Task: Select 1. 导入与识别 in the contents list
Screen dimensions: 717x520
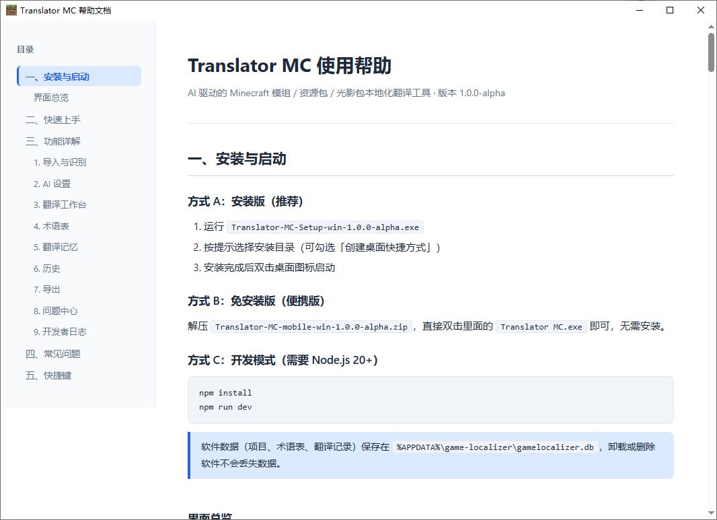Action: pos(59,162)
